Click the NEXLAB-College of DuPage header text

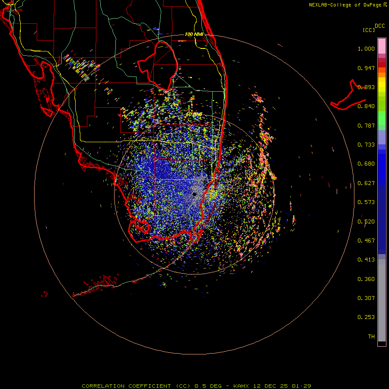pos(345,5)
